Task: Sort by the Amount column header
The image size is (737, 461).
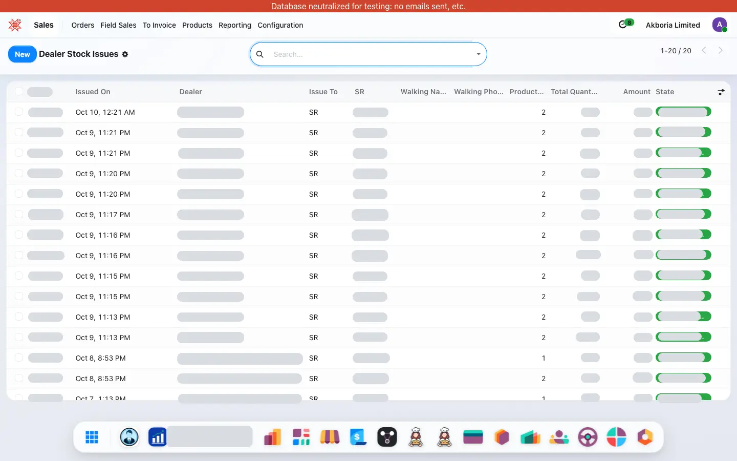Action: point(637,92)
